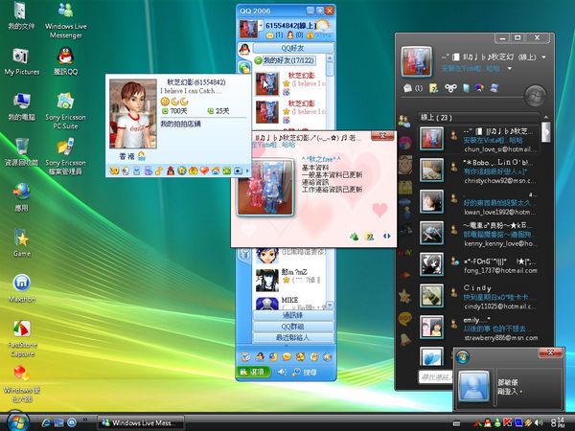Click the volume speaker icon in system tray

coord(539,422)
